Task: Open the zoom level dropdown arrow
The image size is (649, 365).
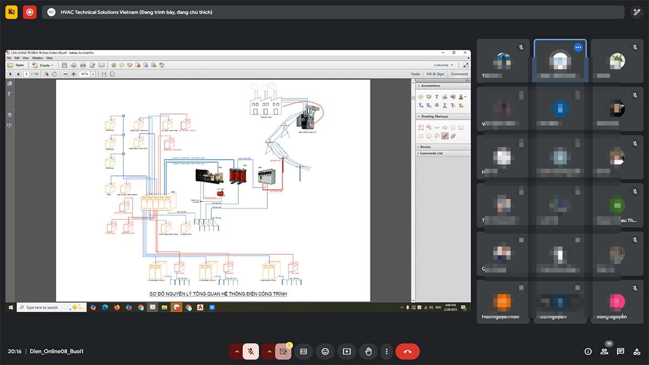Action: 93,74
